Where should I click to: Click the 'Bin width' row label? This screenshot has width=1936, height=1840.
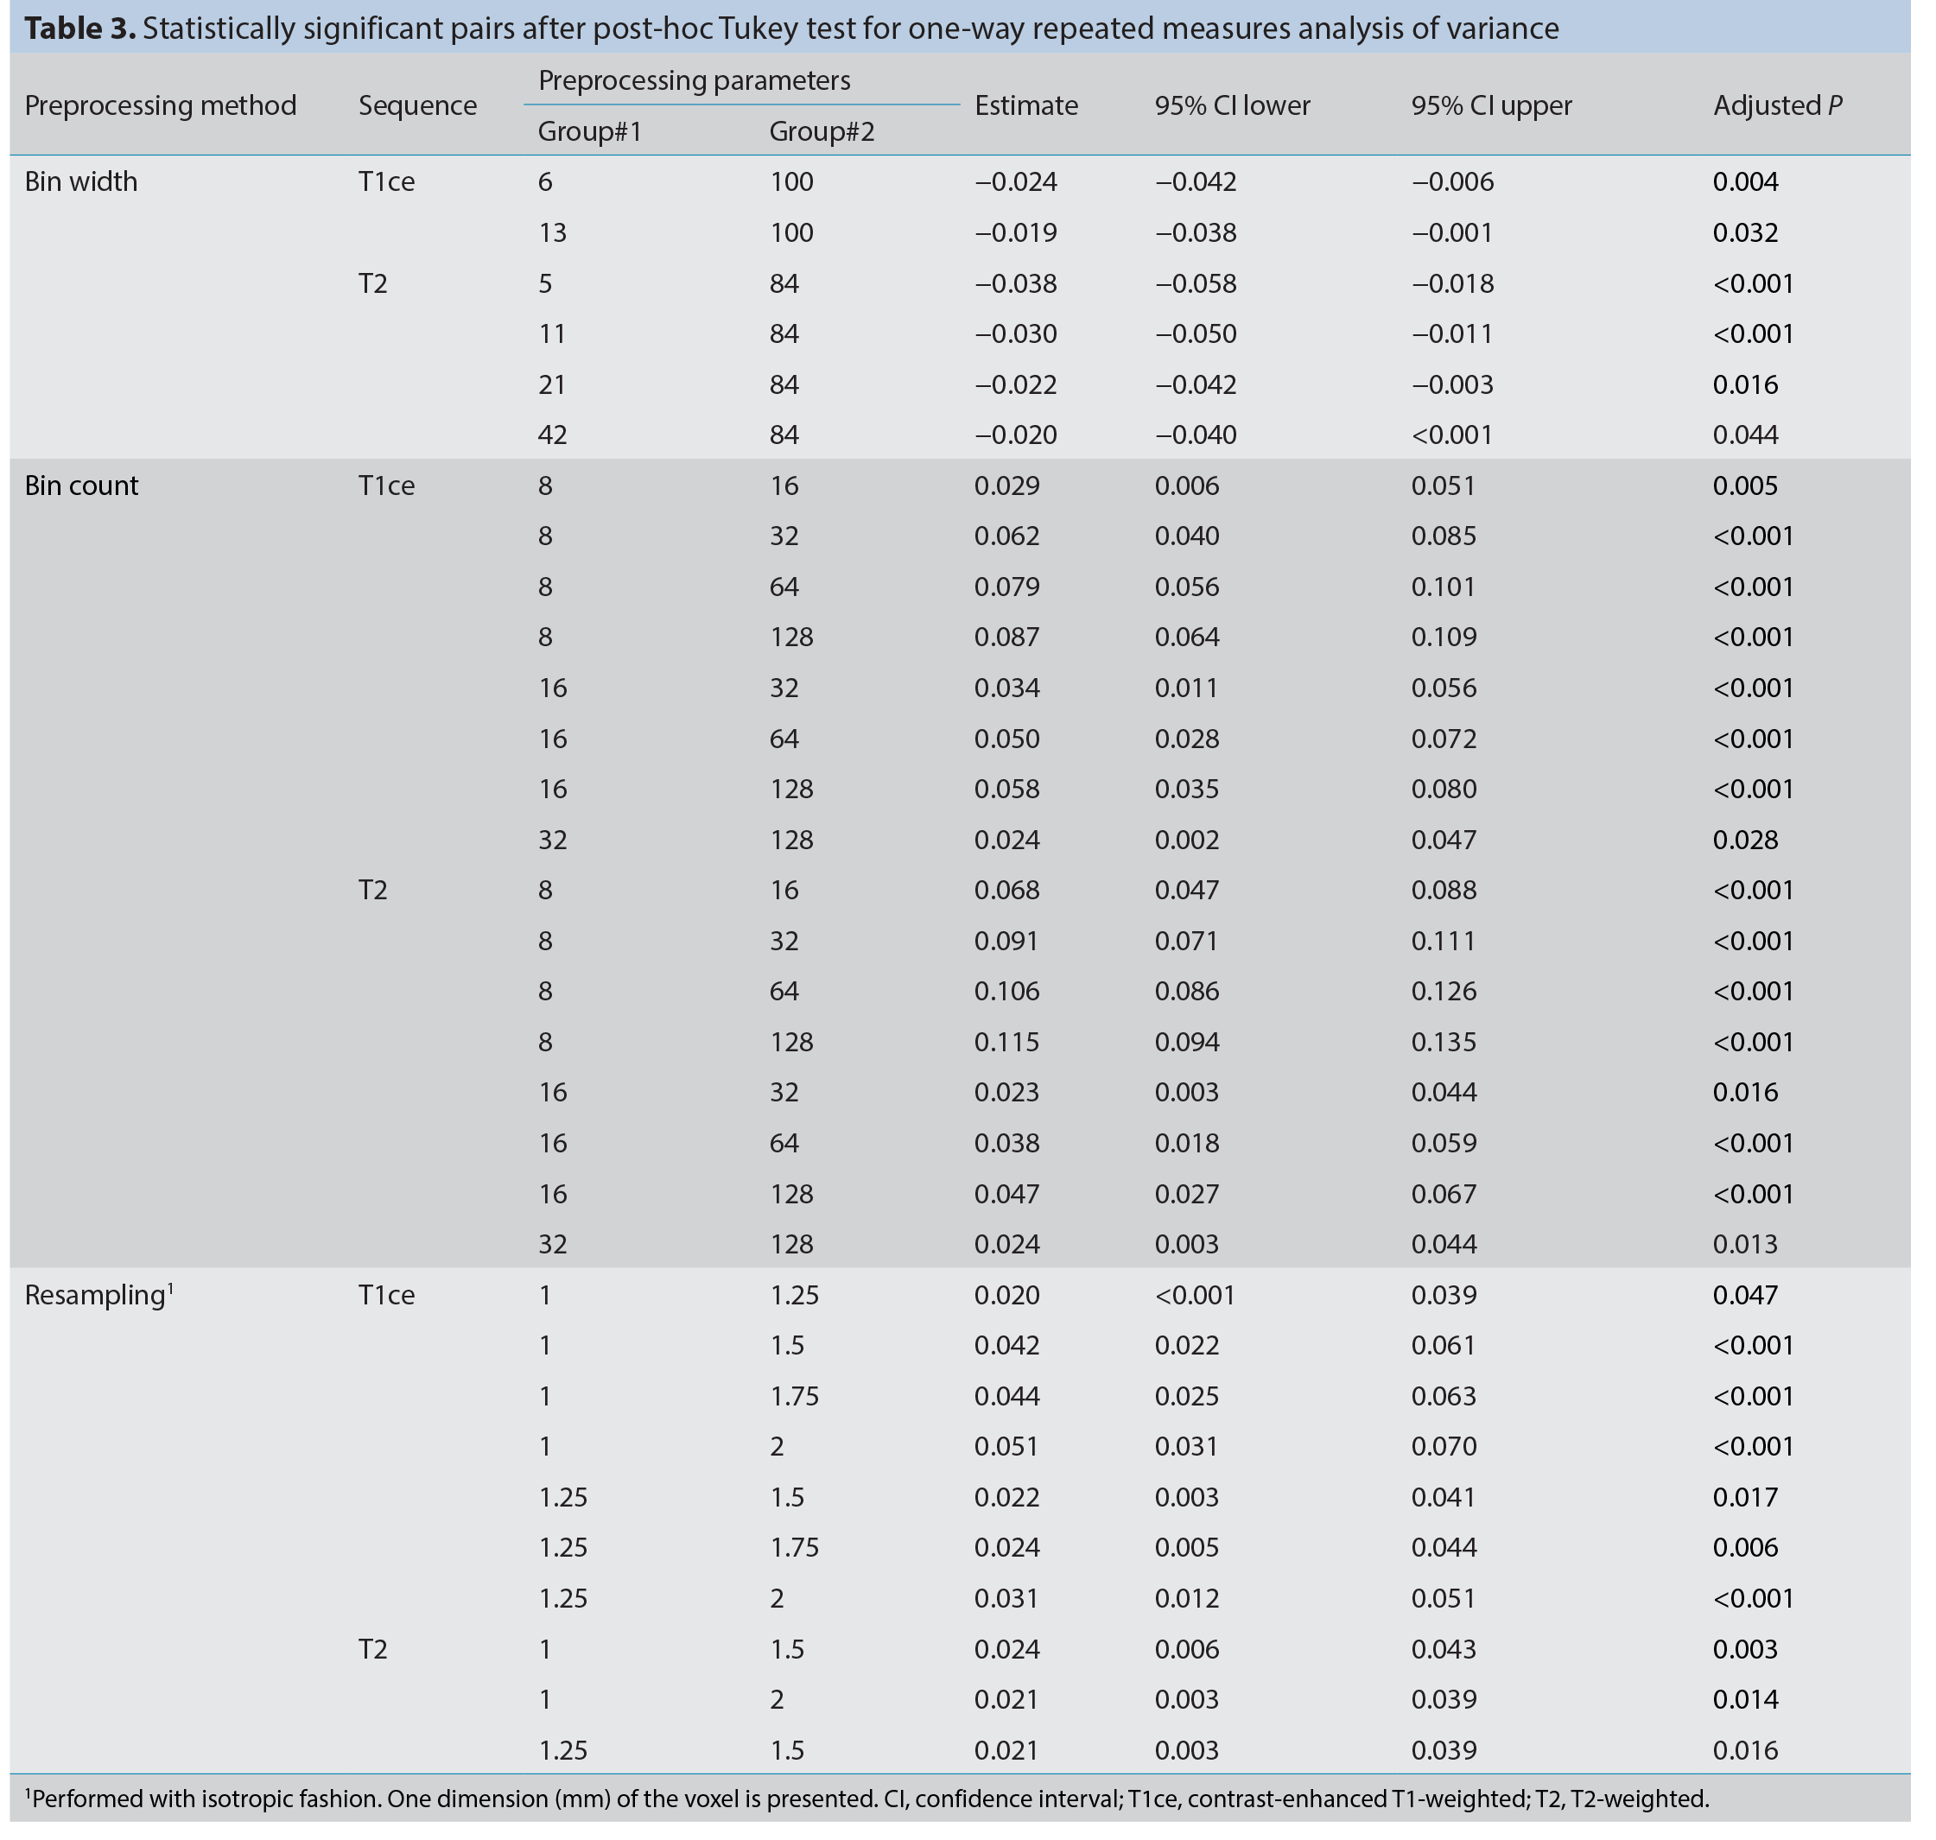(x=81, y=181)
